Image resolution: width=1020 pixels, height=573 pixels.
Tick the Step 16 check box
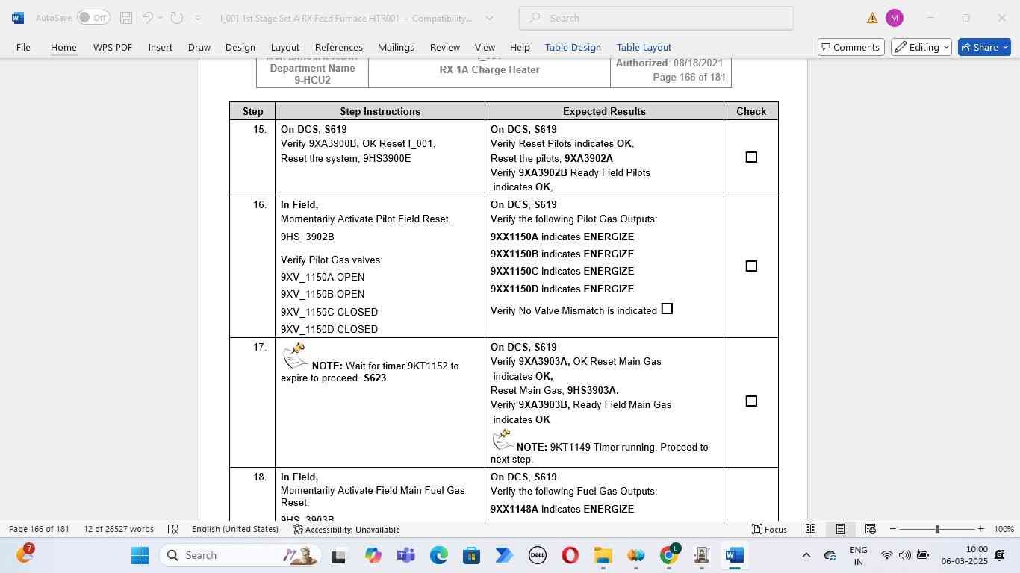(751, 266)
